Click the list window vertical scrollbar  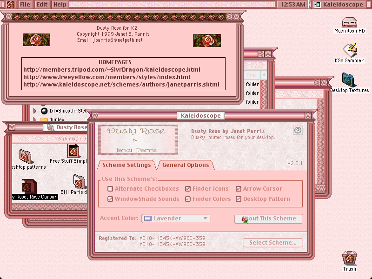pos(264,94)
